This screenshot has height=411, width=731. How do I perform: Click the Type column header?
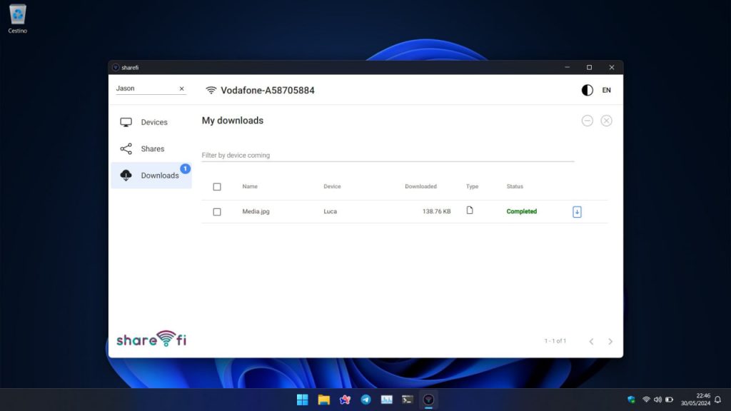(x=472, y=186)
